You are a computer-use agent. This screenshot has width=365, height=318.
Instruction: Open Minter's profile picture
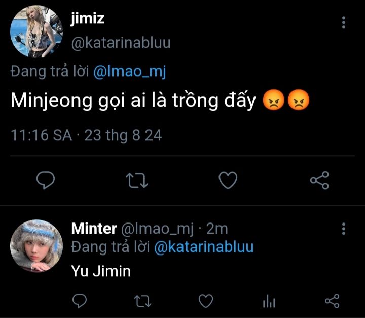(36, 246)
